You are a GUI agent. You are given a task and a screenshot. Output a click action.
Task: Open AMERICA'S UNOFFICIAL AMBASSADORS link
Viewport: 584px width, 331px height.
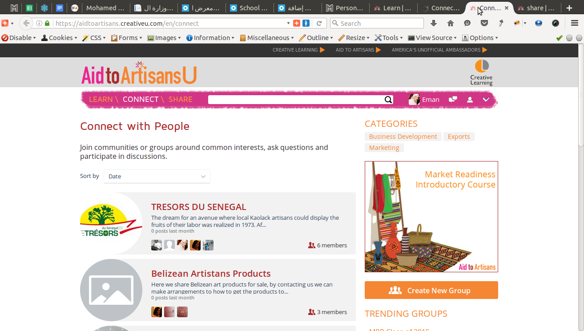tap(439, 50)
